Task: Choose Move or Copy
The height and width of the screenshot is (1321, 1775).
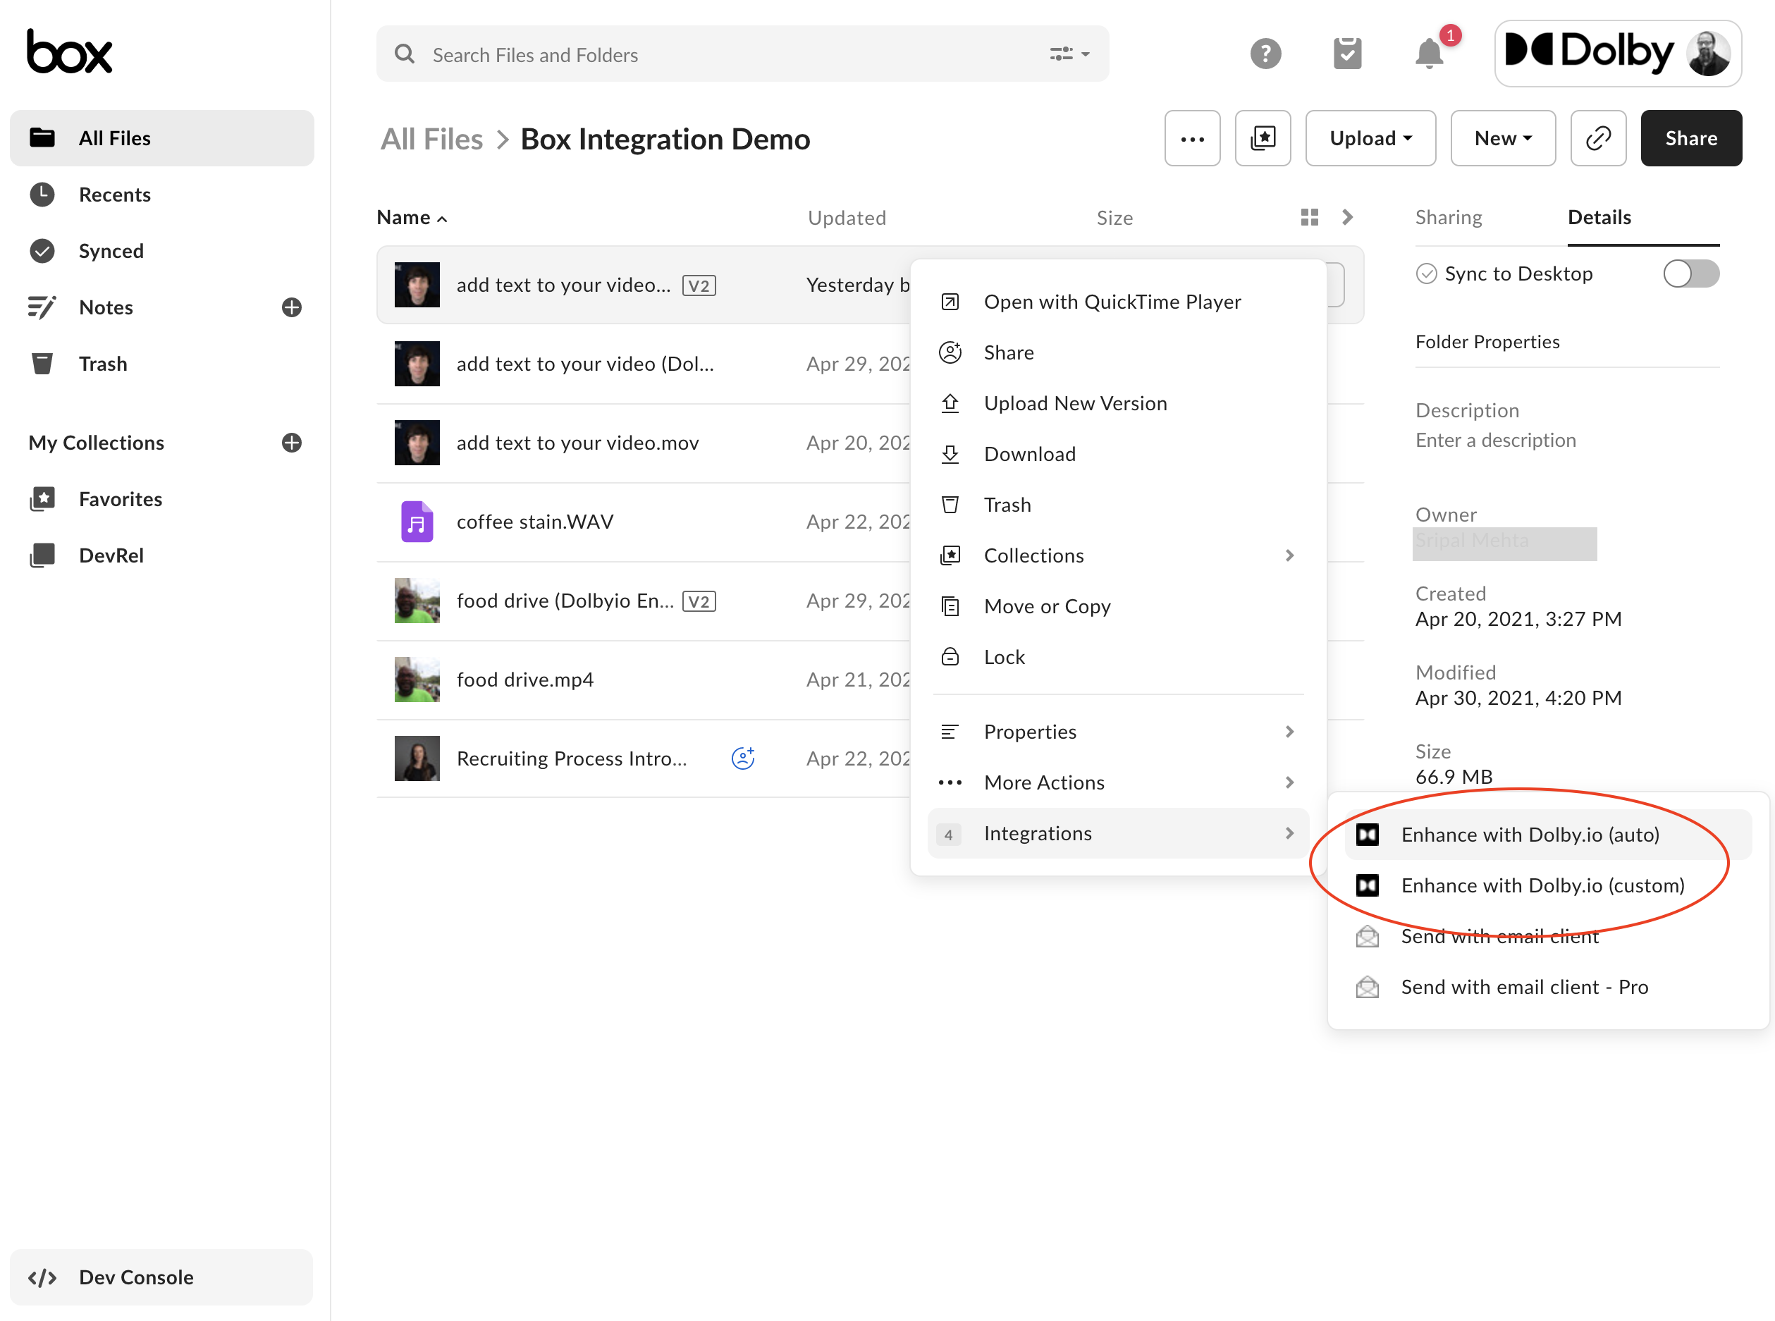Action: pos(1118,606)
